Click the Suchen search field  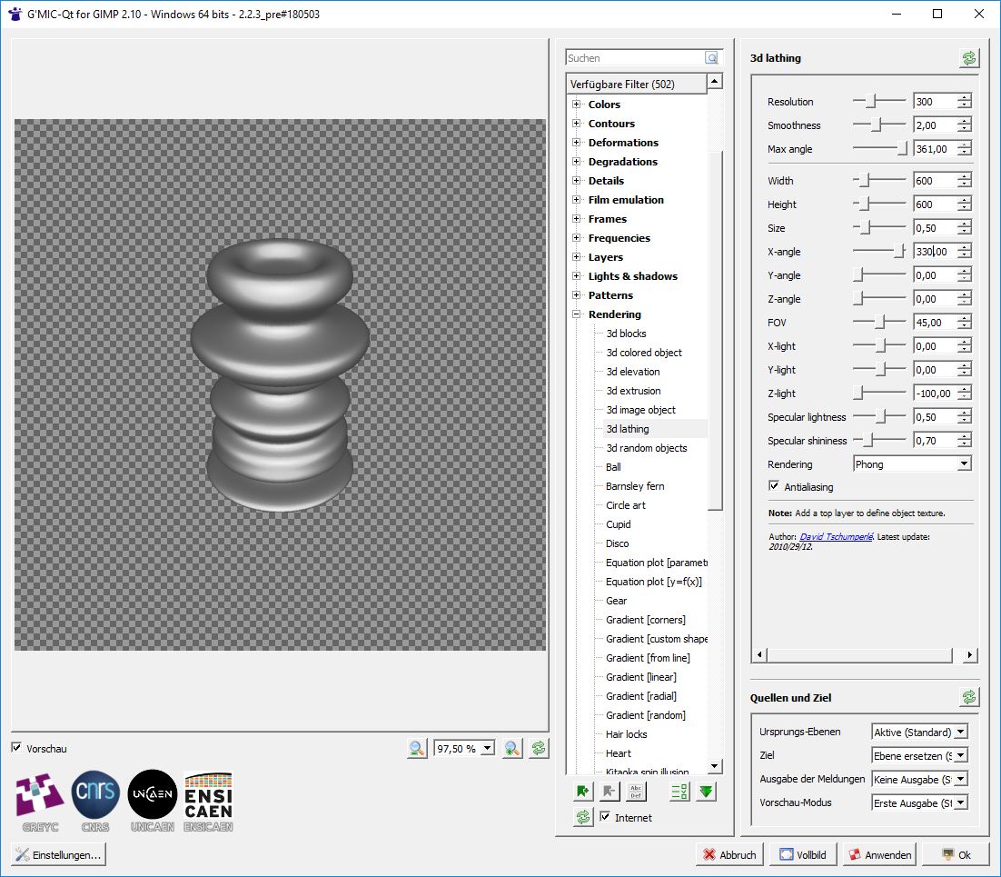pos(635,58)
